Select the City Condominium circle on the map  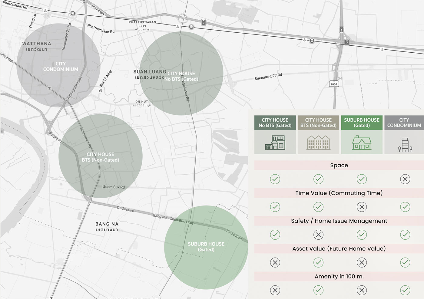(x=58, y=65)
